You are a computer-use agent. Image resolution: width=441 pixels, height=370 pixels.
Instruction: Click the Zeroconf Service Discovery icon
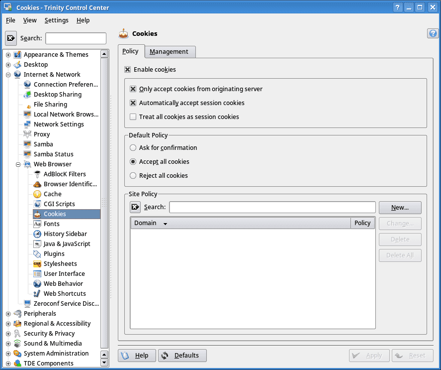point(27,303)
